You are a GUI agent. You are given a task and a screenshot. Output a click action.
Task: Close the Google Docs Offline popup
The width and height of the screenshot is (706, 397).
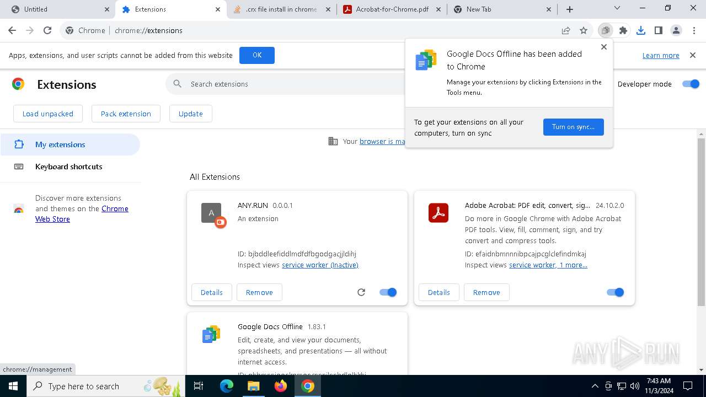pos(604,47)
